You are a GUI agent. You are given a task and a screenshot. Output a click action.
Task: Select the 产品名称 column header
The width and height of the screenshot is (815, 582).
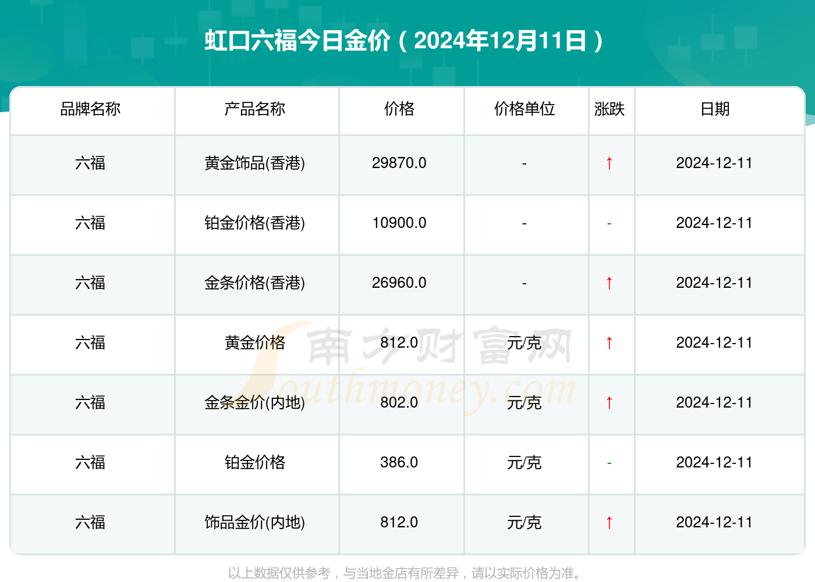click(x=255, y=109)
